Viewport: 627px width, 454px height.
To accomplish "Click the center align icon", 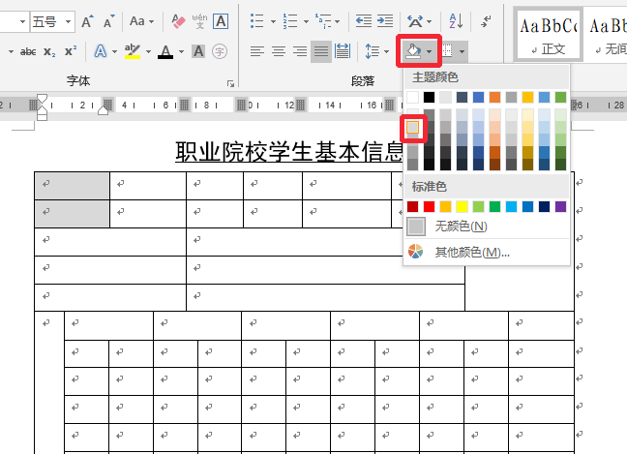I will (279, 51).
